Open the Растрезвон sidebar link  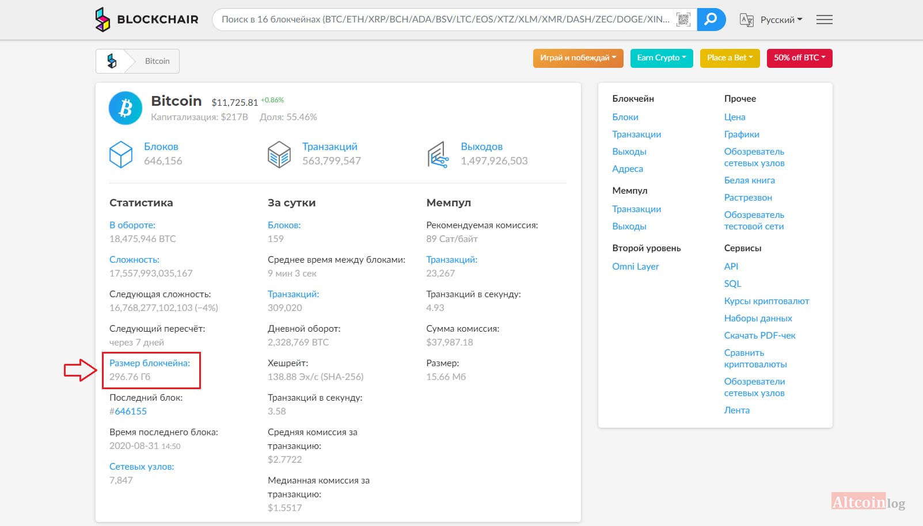point(748,198)
